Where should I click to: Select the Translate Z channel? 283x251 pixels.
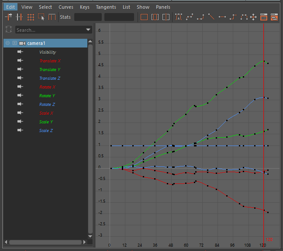[x=50, y=78]
